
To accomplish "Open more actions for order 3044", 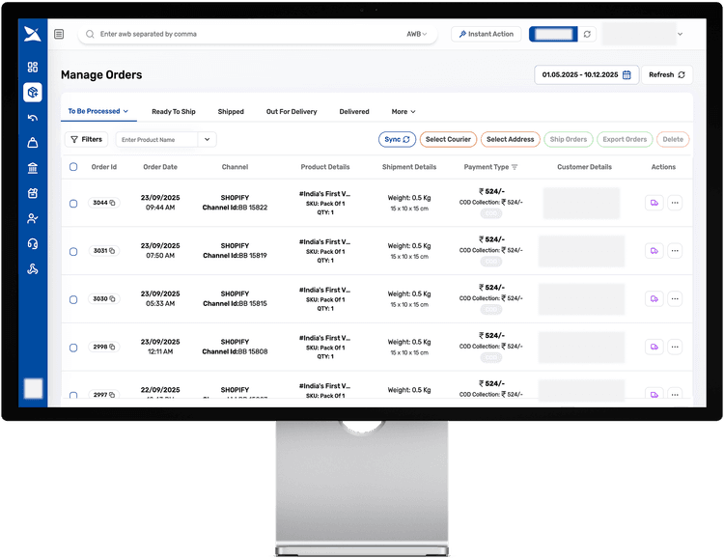I will coord(675,203).
